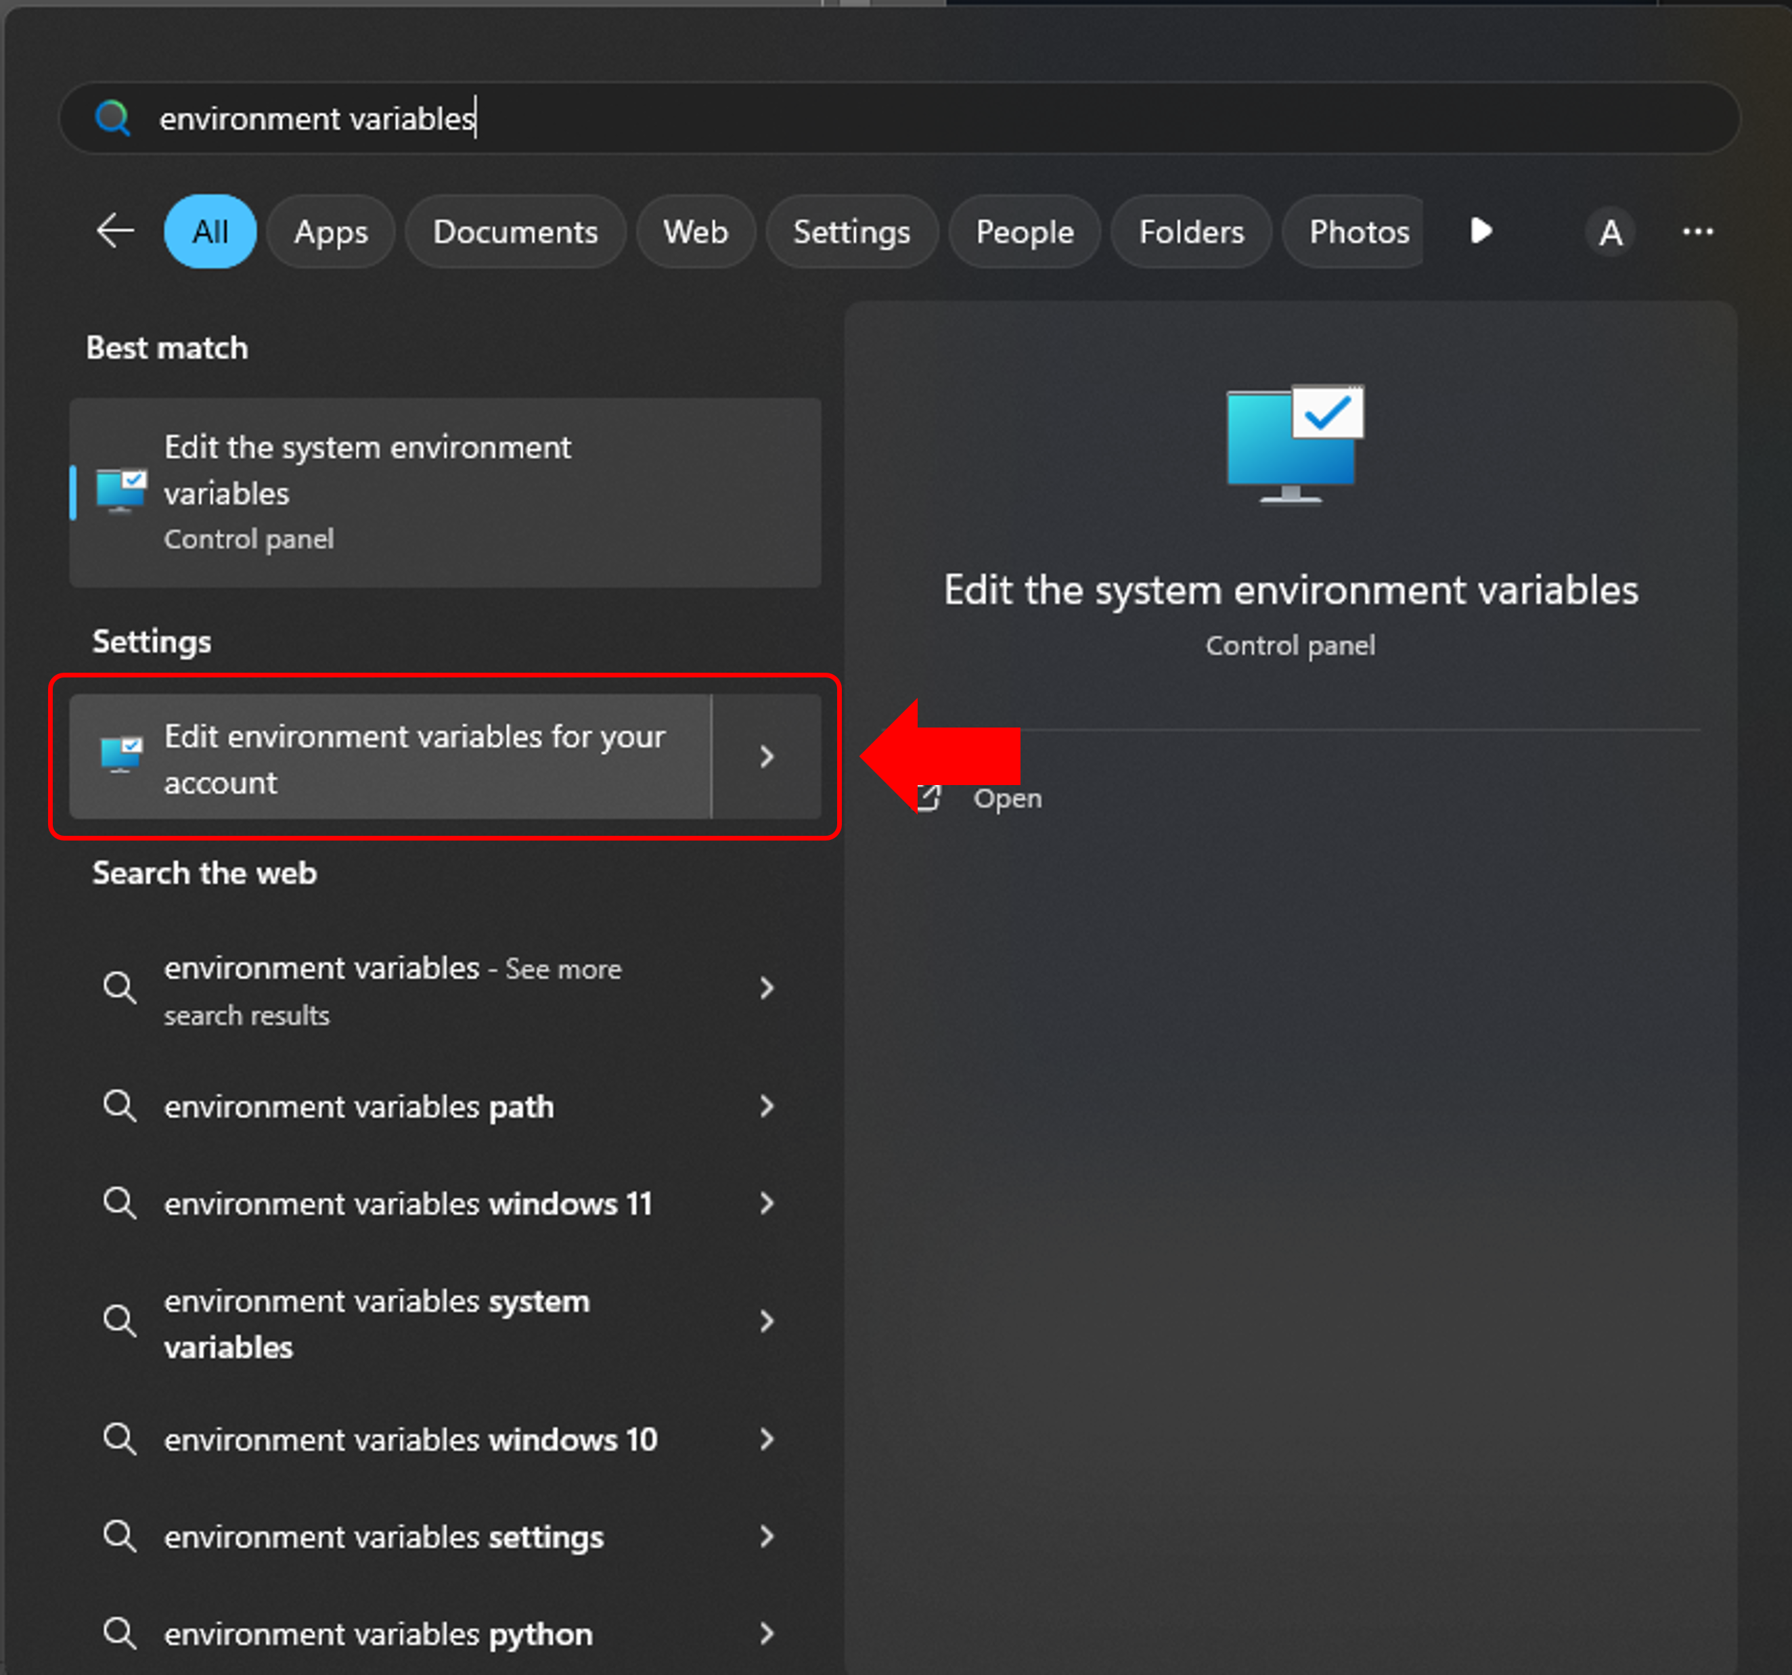
Task: Open the account avatar menu
Action: tap(1611, 231)
